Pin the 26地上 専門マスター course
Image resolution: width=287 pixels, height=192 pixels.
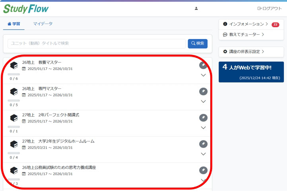203,91
